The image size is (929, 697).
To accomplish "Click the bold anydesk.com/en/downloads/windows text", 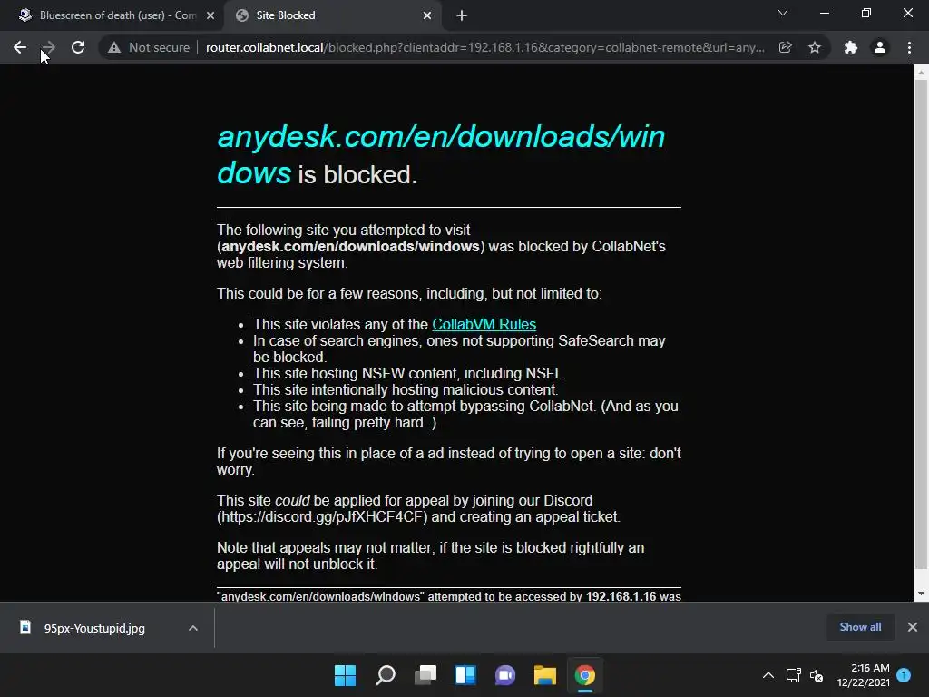I will coord(350,247).
